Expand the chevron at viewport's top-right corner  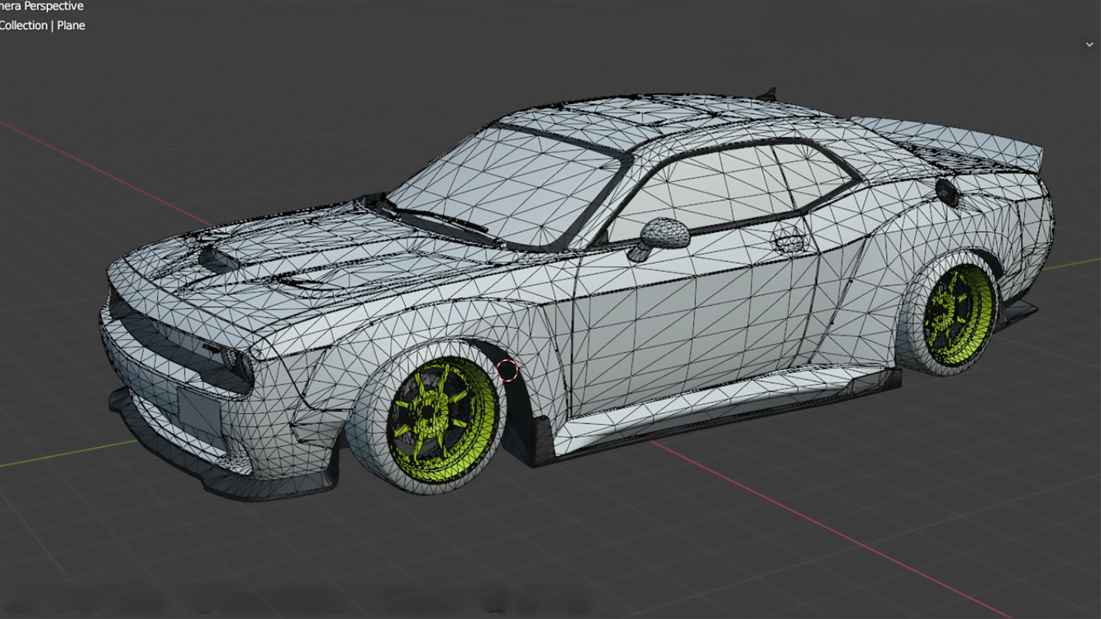[x=1090, y=44]
